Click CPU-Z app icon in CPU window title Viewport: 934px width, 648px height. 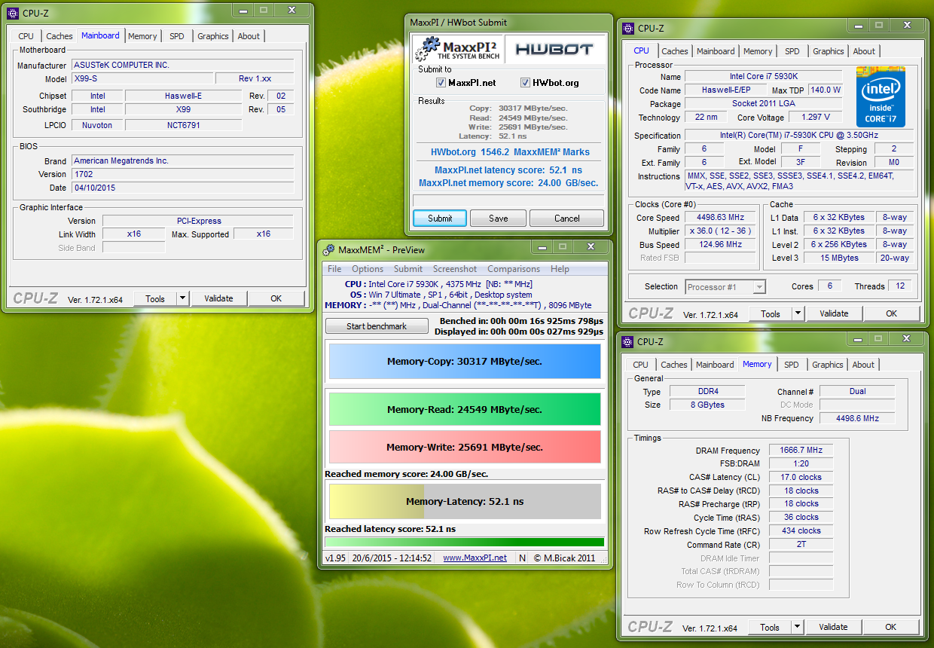tap(627, 29)
